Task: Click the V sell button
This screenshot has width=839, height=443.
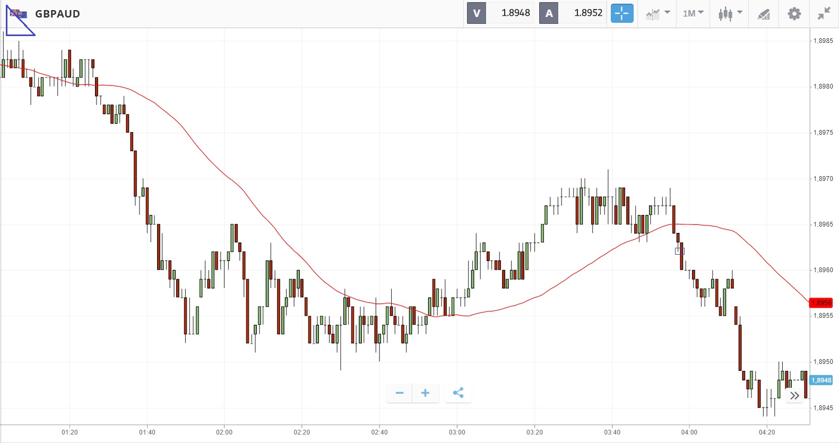Action: (477, 13)
